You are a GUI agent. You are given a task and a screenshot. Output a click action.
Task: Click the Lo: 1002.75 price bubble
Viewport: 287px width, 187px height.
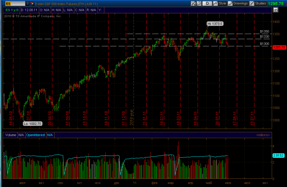pos(33,124)
